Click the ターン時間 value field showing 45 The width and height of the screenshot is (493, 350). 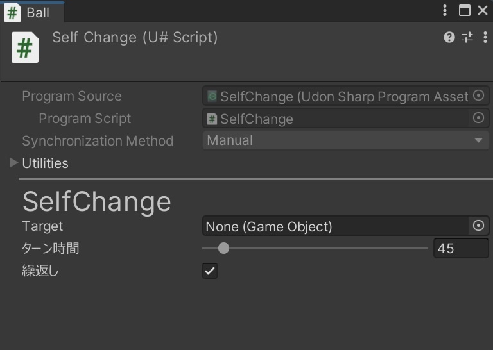(460, 248)
